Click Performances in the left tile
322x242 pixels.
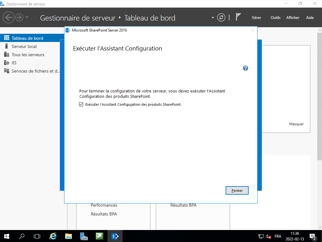point(104,205)
